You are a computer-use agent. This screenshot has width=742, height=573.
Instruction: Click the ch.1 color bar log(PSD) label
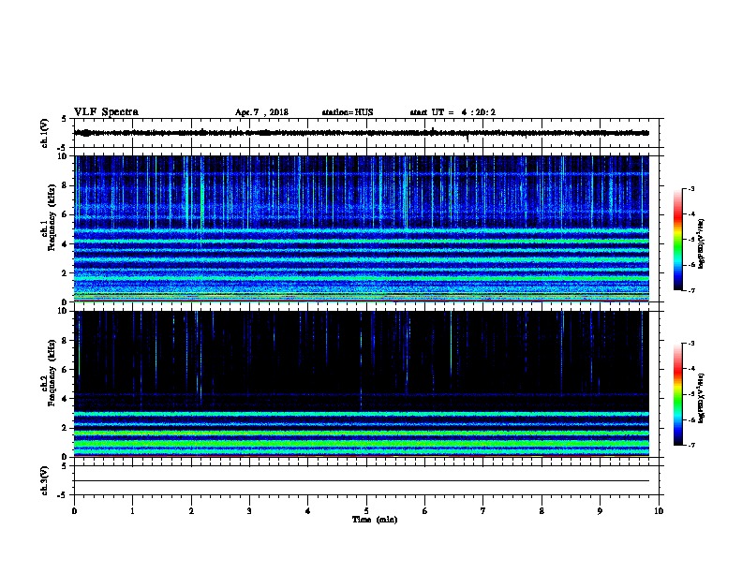(701, 243)
